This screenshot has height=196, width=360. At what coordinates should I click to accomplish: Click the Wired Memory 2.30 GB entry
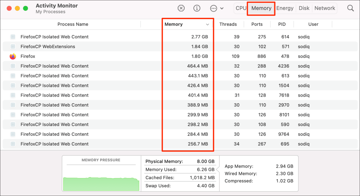tap(259, 174)
